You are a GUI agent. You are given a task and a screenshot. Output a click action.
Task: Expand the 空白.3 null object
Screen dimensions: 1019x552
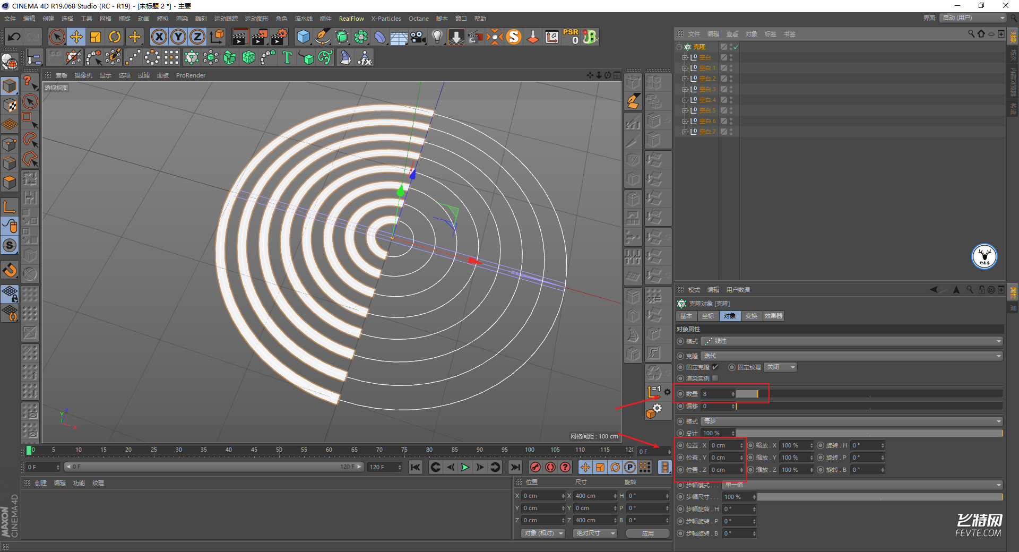tap(685, 89)
